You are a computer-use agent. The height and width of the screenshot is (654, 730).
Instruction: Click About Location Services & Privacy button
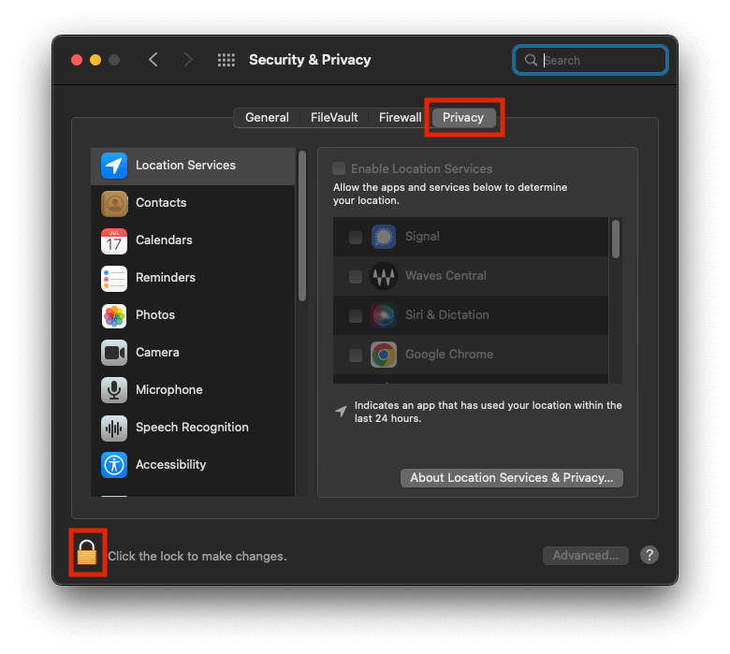[511, 478]
